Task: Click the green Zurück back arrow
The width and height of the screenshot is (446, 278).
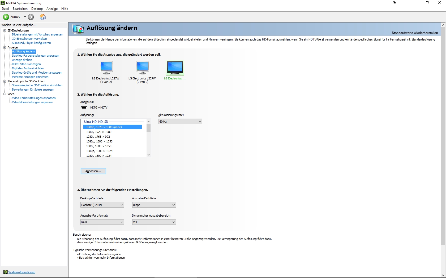Action: [6, 17]
